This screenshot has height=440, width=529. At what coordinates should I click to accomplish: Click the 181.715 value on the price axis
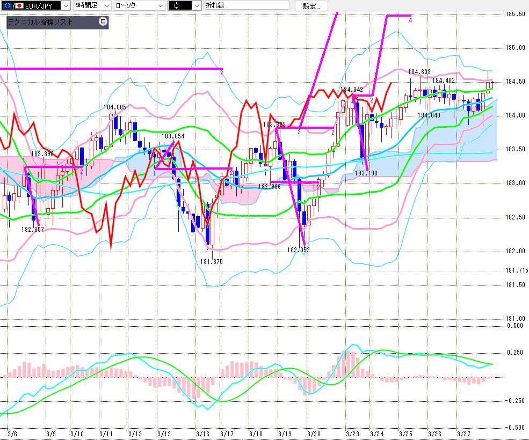pos(517,271)
